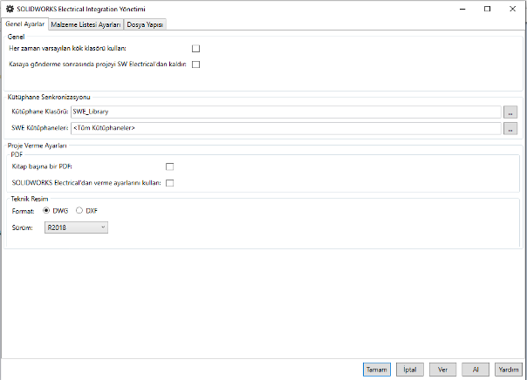Click the SWE Kütüphaneleri input field
527x380 pixels.
pyautogui.click(x=285, y=128)
